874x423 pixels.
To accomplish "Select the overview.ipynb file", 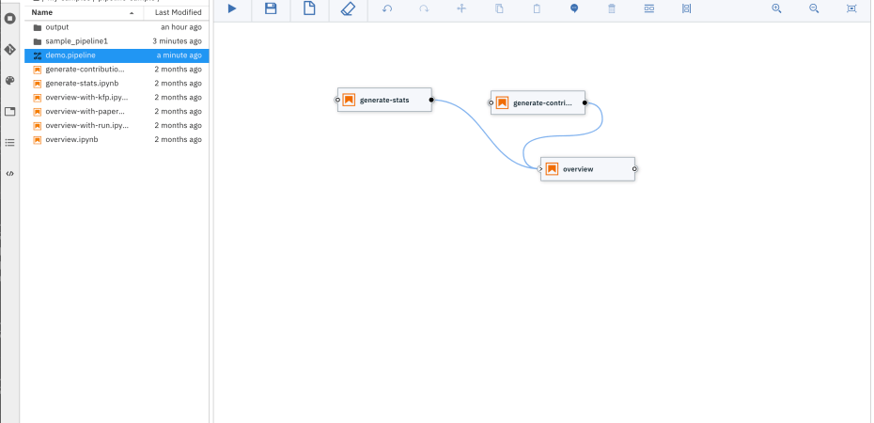I will 71,139.
